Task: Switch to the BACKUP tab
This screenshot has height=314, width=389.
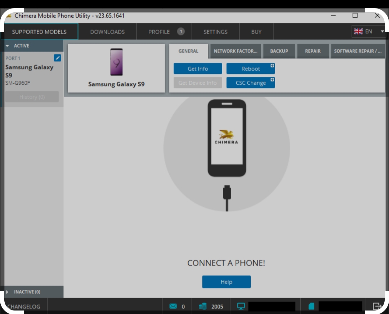Action: 279,51
